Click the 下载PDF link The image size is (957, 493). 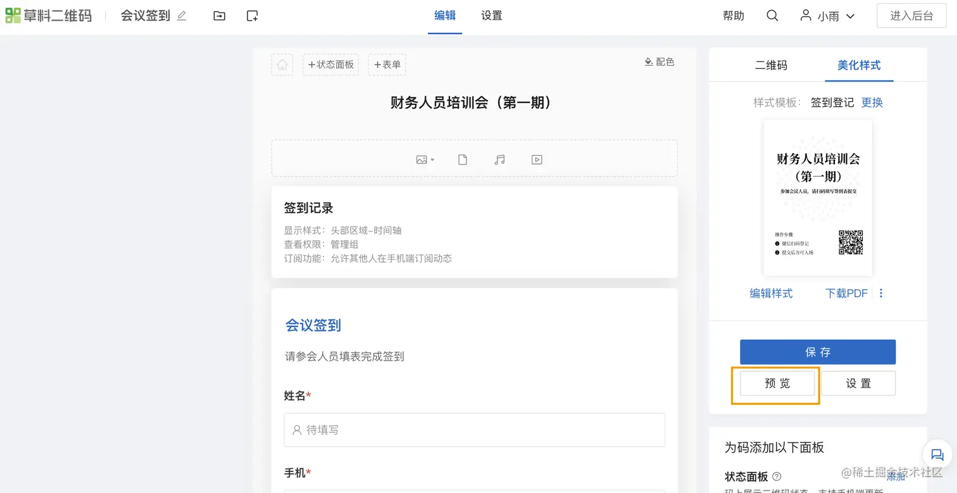(x=846, y=294)
